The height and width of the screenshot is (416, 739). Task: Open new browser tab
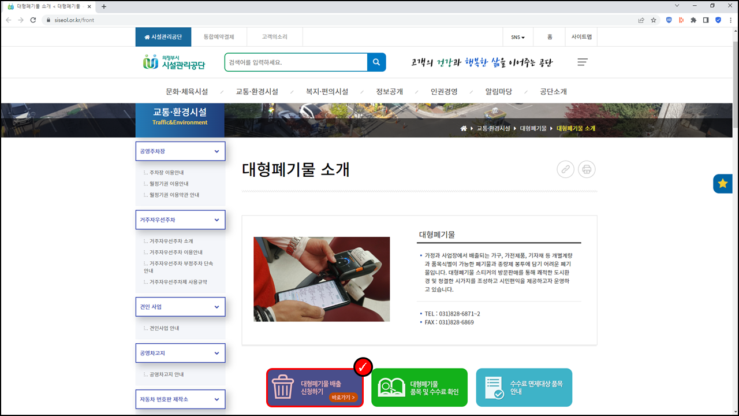pyautogui.click(x=104, y=6)
